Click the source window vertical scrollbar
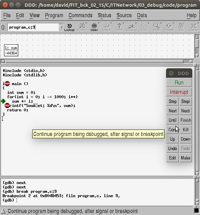Screen dimensions: 200x215 tap(197, 121)
